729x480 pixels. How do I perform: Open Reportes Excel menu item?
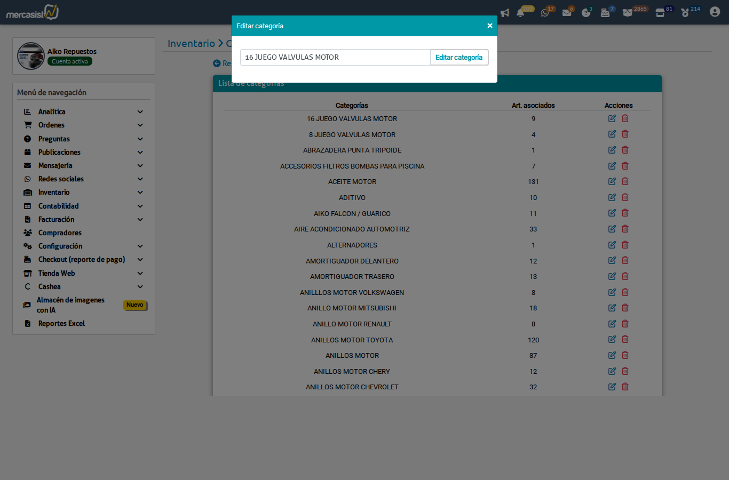[x=61, y=324]
